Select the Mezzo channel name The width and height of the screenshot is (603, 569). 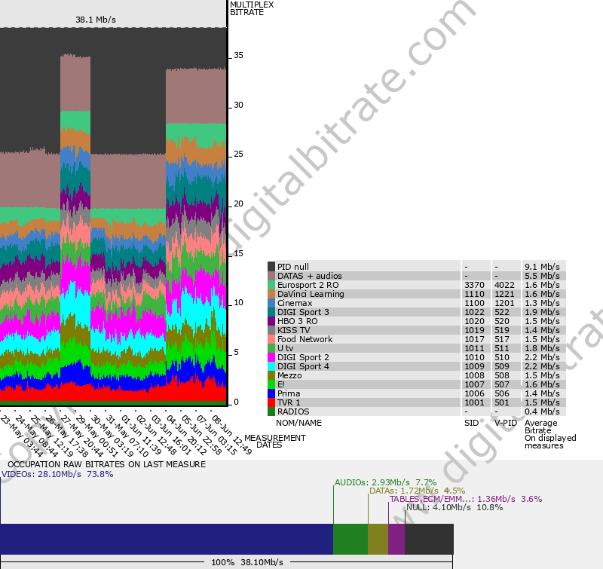[x=289, y=375]
